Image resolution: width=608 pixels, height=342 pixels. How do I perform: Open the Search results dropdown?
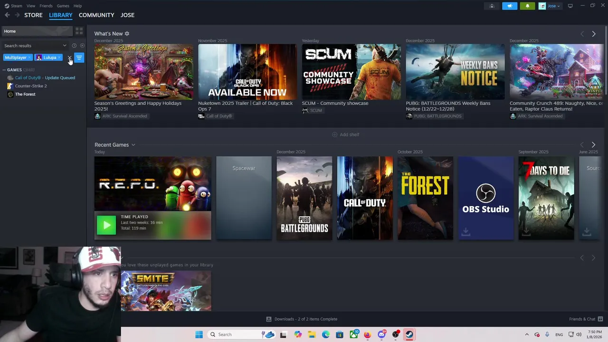pyautogui.click(x=36, y=46)
